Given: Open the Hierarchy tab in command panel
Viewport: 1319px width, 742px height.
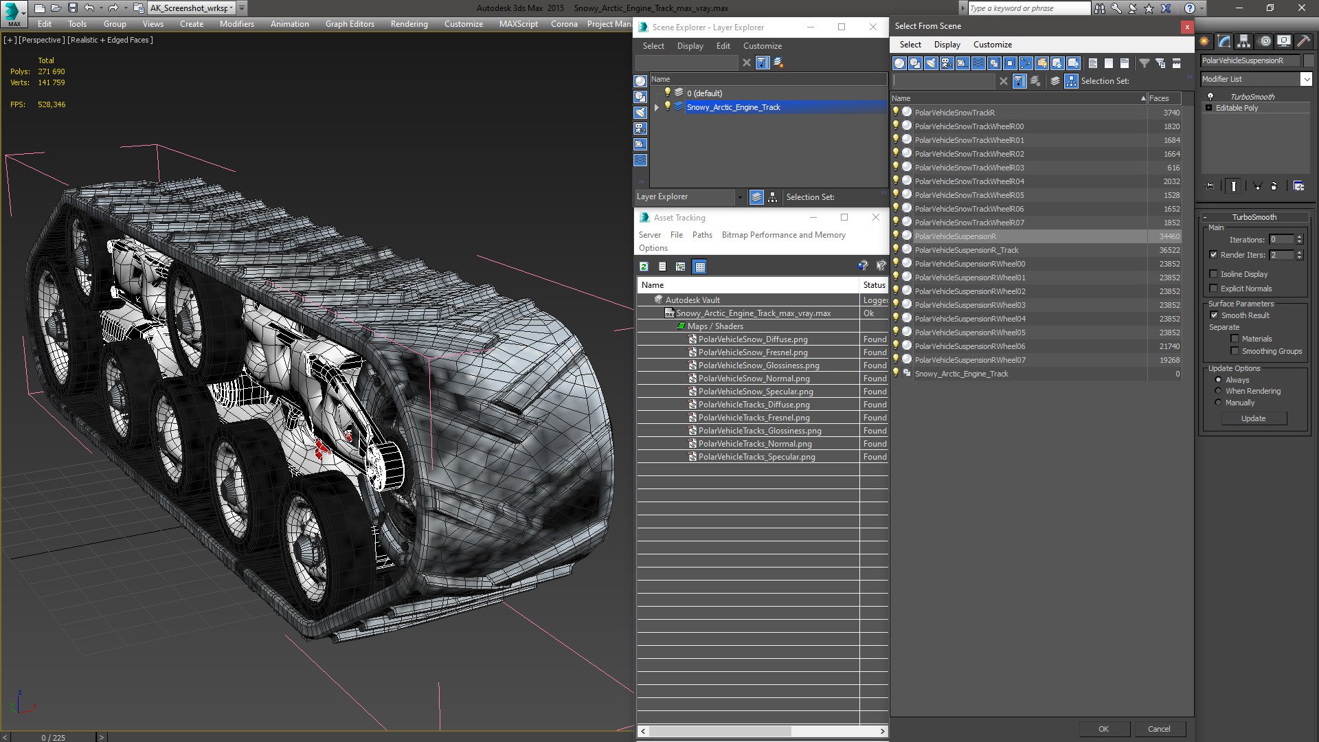Looking at the screenshot, I should coord(1244,41).
